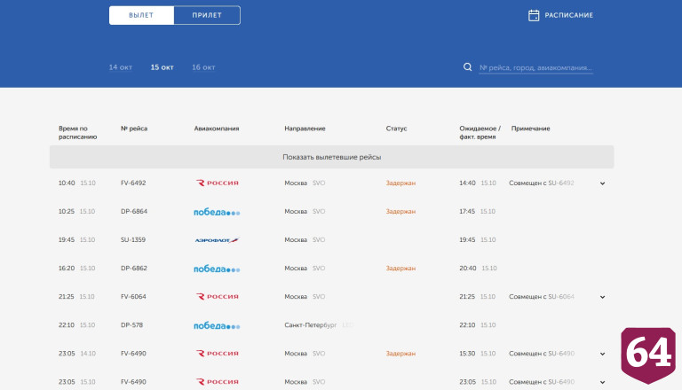
Task: Expand details for flight FV-6492 at 10:40
Action: [x=602, y=183]
